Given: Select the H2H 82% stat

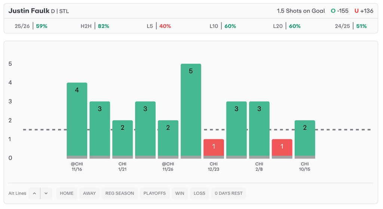Looking at the screenshot, I should tap(95, 26).
